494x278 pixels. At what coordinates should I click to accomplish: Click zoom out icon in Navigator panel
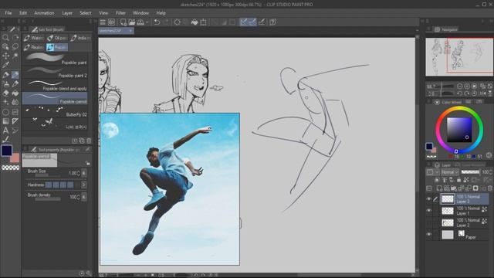[460, 86]
